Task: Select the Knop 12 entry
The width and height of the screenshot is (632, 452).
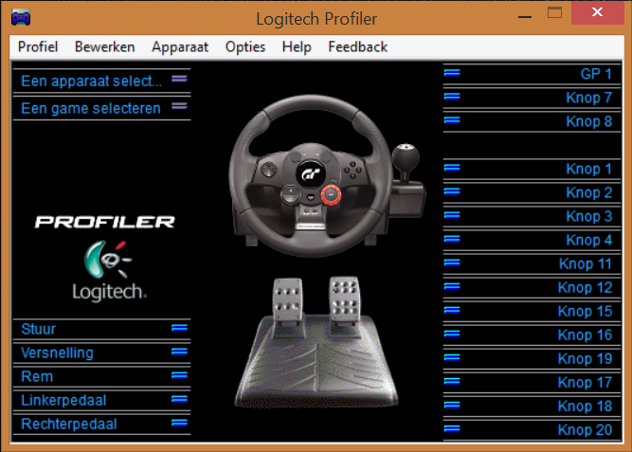Action: pos(532,287)
